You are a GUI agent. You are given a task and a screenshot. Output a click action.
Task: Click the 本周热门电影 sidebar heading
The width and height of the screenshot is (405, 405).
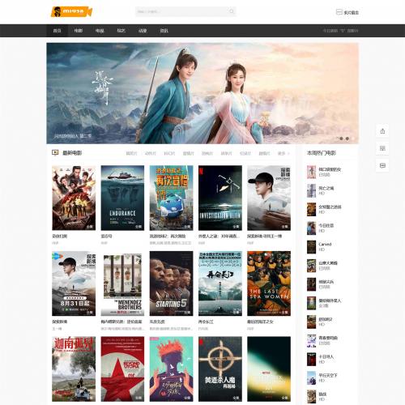322,153
